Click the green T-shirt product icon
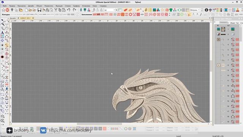 click(171, 10)
